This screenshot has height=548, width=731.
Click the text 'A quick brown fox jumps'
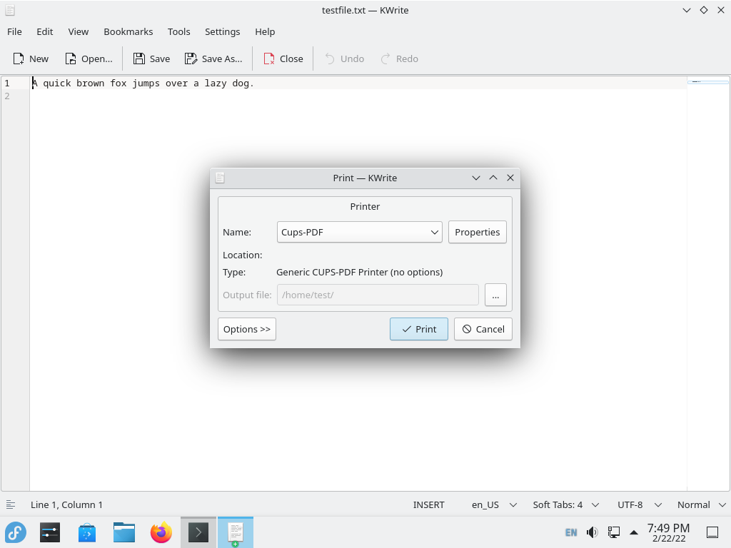click(96, 83)
